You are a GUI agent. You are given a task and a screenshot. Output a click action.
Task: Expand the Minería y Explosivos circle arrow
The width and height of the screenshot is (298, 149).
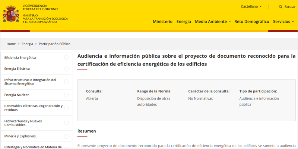tap(66, 136)
